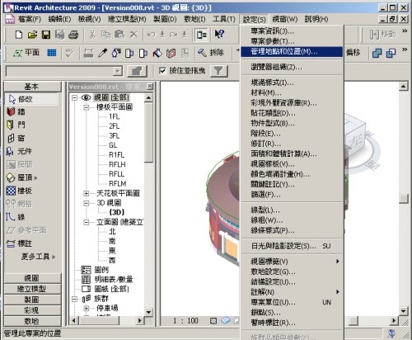
Task: Select 明細表/數量 in project browser
Action: [x=114, y=280]
